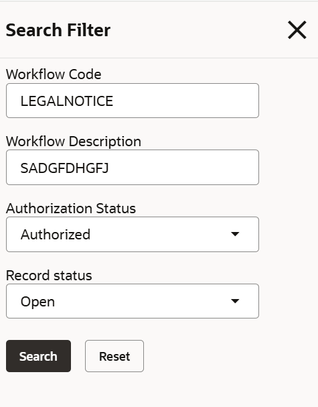
Task: Select the word Authorized in dropdown
Action: (56, 235)
